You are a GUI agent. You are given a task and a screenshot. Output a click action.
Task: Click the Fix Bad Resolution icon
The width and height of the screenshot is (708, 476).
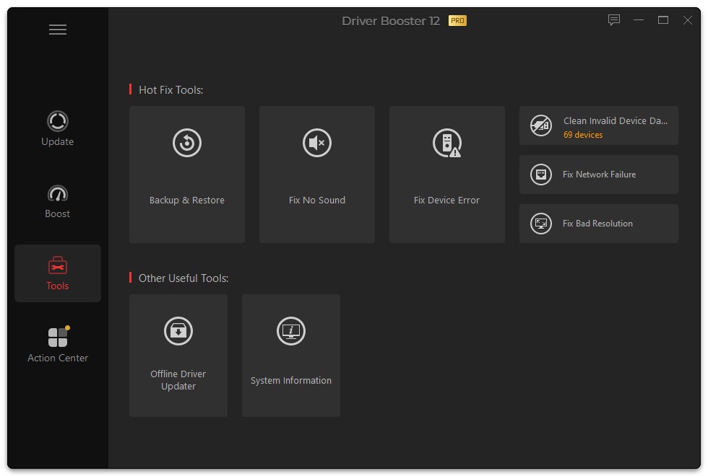pyautogui.click(x=541, y=224)
